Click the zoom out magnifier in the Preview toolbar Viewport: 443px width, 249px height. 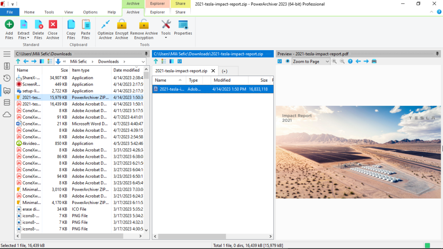pos(342,61)
